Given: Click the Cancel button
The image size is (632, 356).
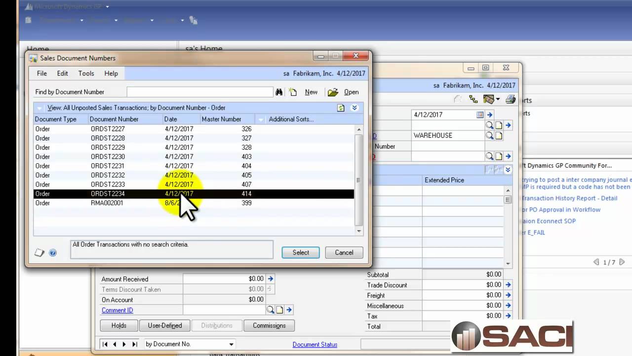Looking at the screenshot, I should tap(344, 252).
